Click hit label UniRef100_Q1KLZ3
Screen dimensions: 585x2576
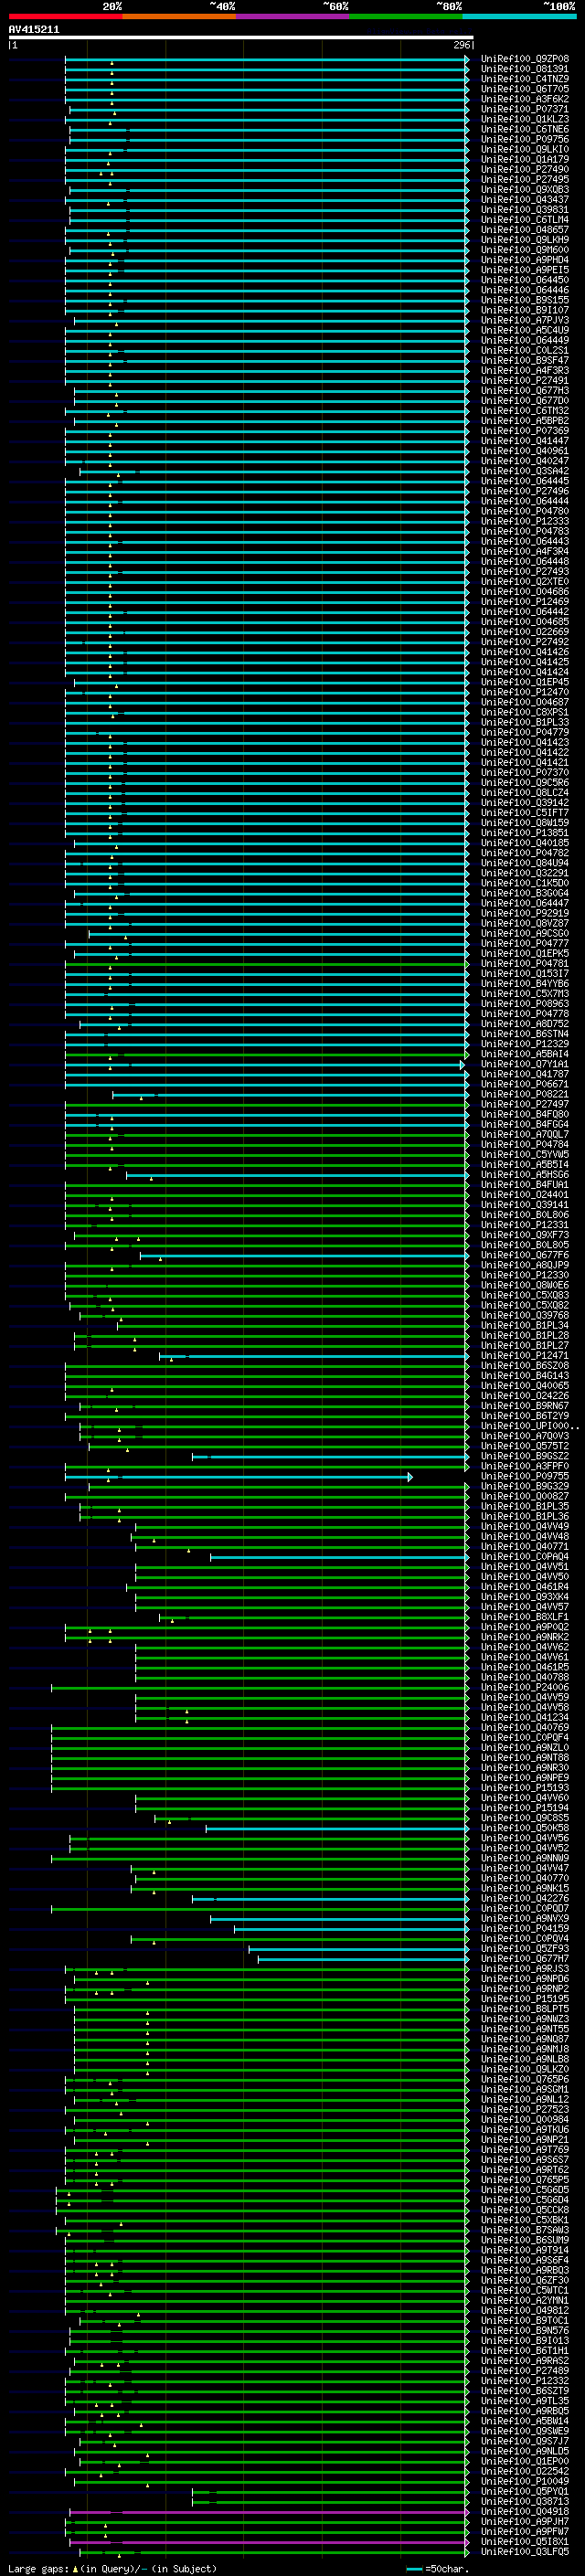(x=525, y=119)
